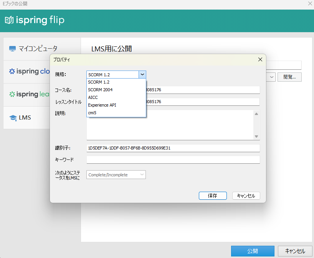Click the レッスンタイトル input field
The height and width of the screenshot is (258, 314).
[x=203, y=102]
